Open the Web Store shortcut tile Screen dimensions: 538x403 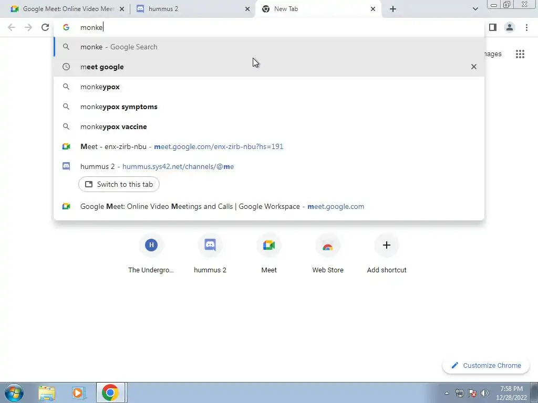328,253
